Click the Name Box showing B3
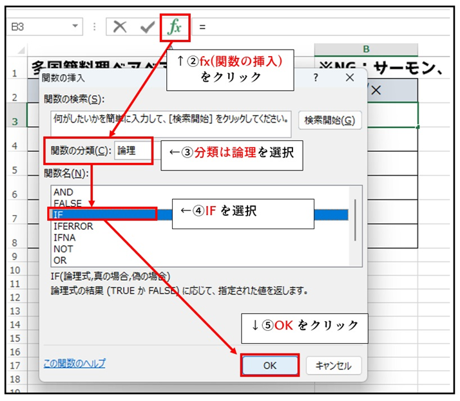 [x=39, y=26]
